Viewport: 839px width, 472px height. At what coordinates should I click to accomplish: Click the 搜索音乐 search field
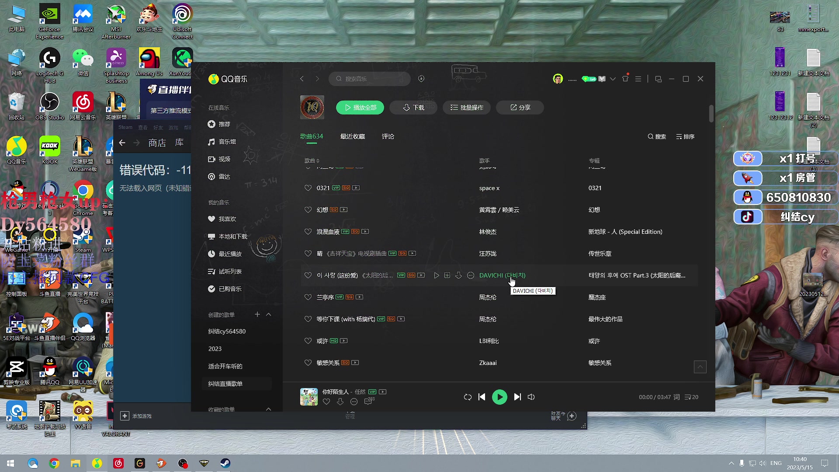(x=369, y=79)
